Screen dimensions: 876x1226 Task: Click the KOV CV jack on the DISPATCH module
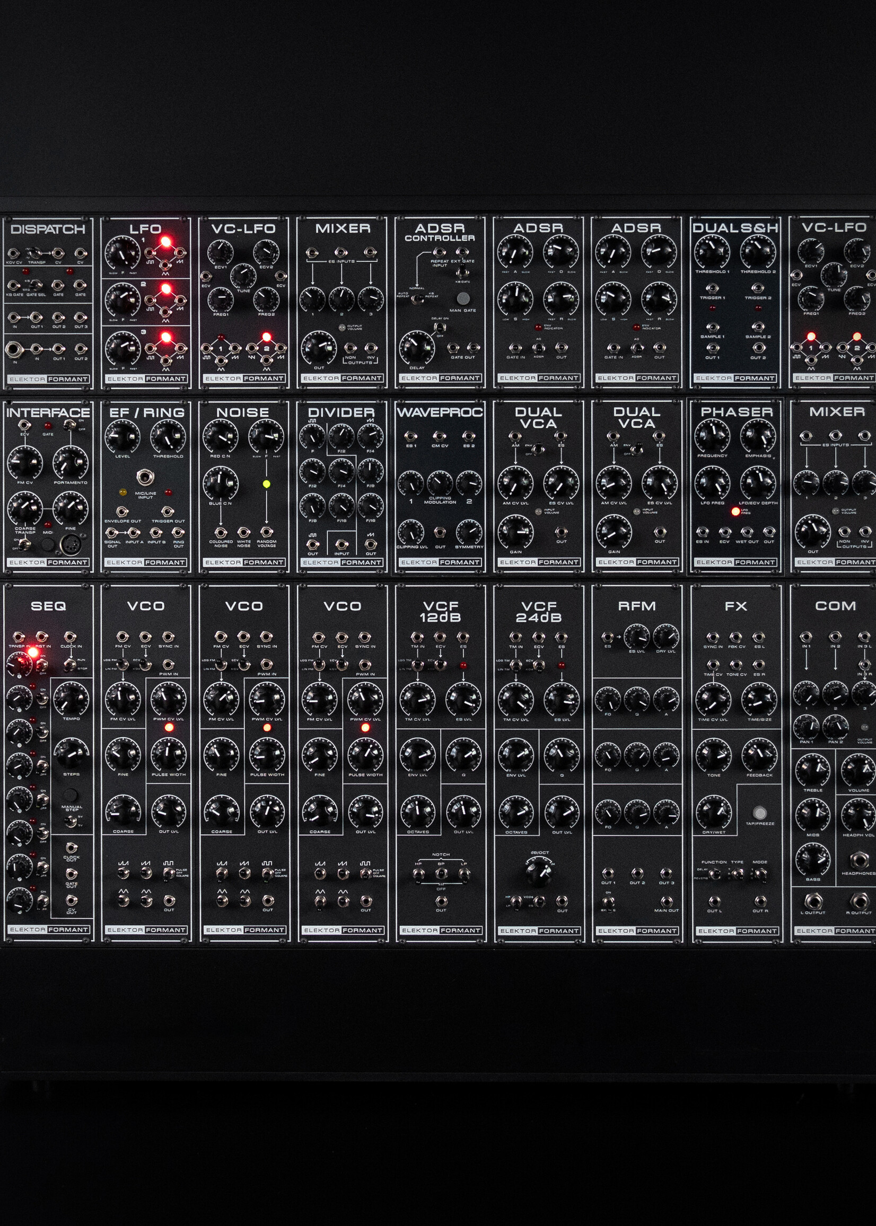(13, 253)
